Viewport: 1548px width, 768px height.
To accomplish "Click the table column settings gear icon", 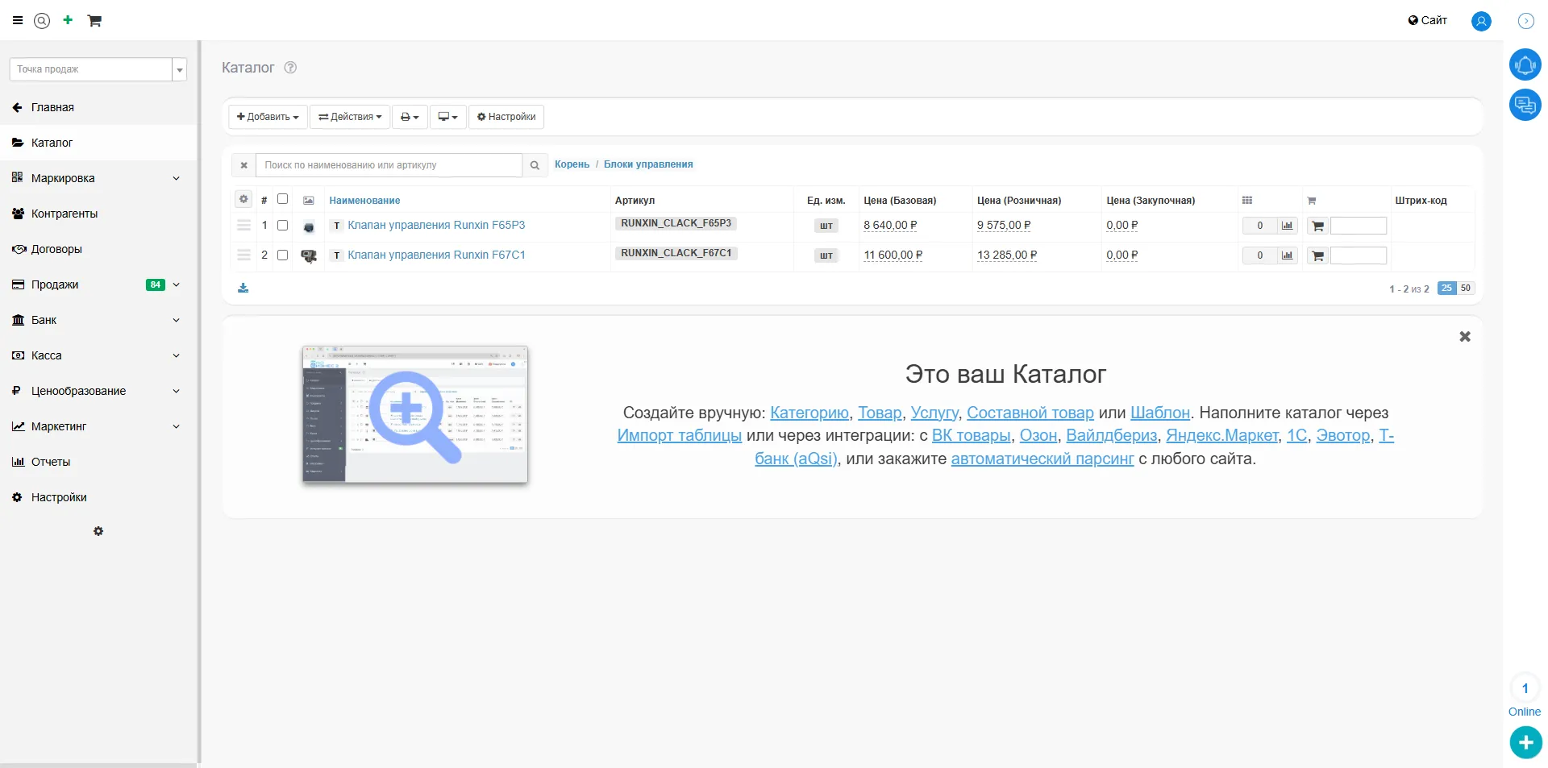I will coord(243,199).
